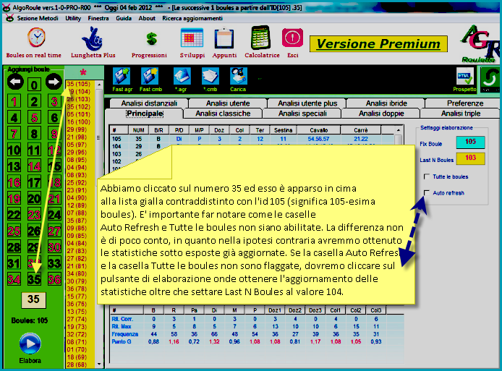Click table row 105 in results grid

252,139
